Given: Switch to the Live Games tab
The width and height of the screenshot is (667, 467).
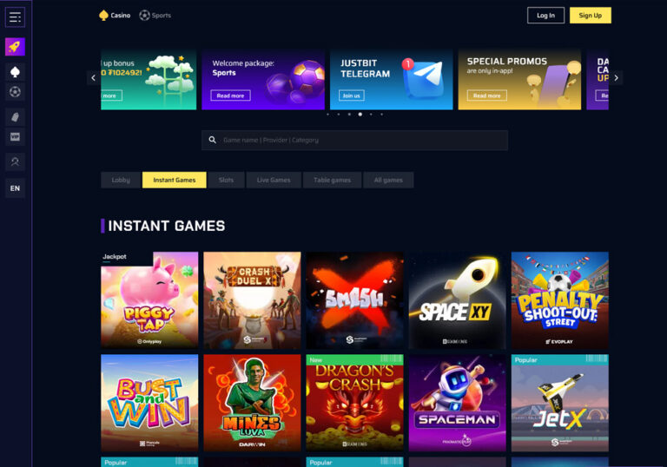Looking at the screenshot, I should pyautogui.click(x=274, y=180).
